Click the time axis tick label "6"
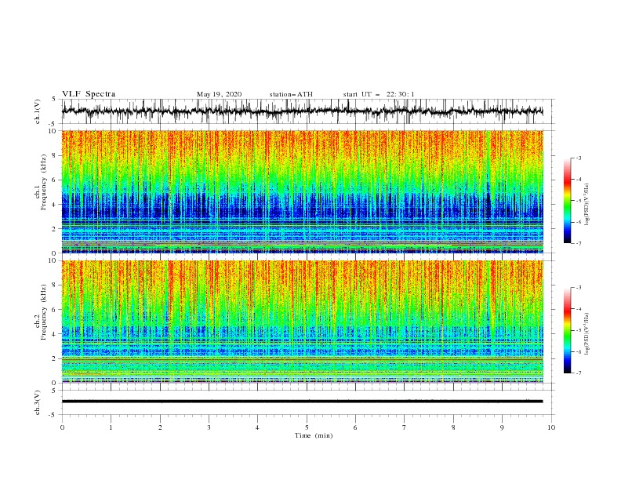 355,427
